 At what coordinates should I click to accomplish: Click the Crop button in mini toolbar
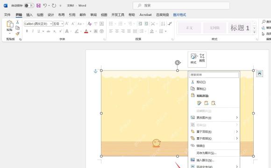202,58
